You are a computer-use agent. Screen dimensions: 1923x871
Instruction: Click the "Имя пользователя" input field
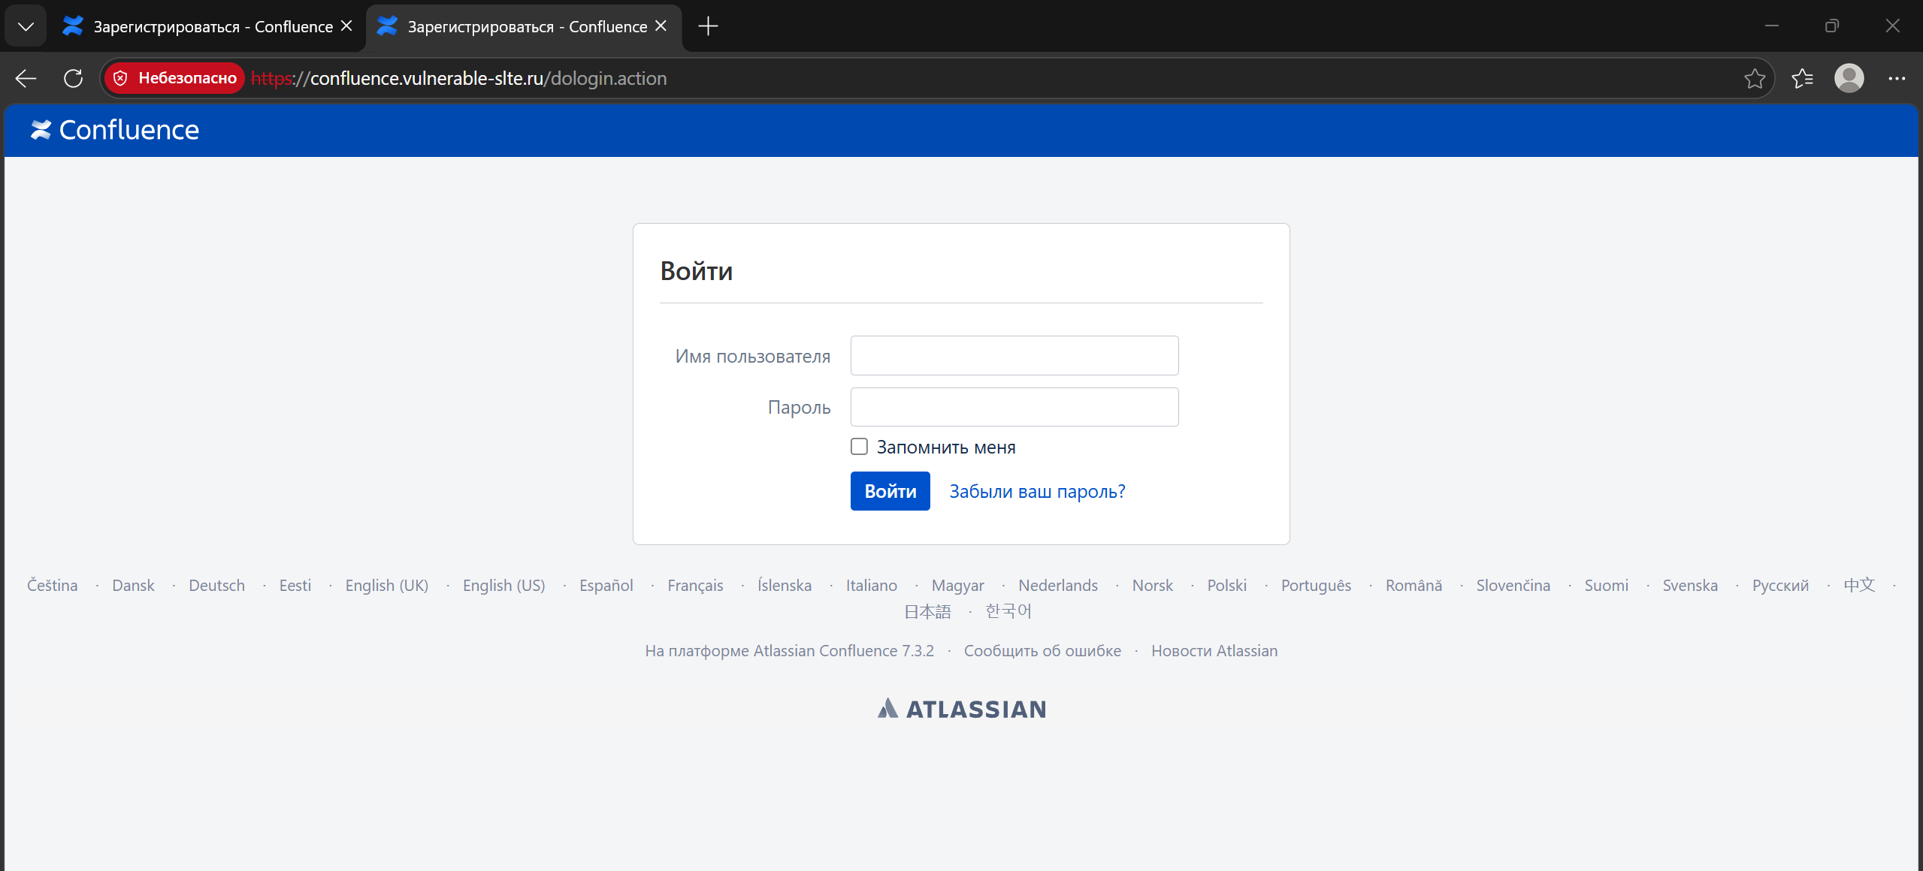click(x=1014, y=355)
